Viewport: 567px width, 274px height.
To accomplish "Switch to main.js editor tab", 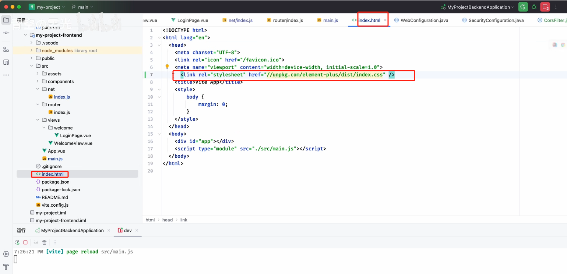I will coord(327,20).
